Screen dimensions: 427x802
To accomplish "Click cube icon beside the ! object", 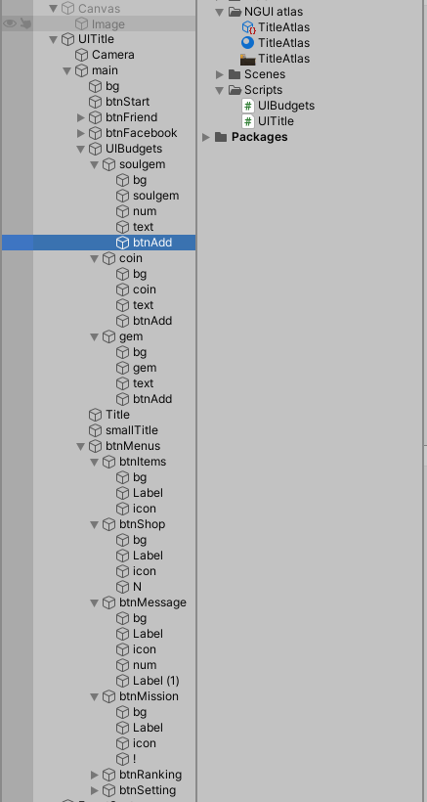I will [x=122, y=759].
